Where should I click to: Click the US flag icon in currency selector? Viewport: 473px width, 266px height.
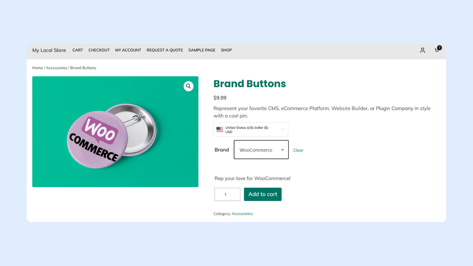[x=220, y=130]
